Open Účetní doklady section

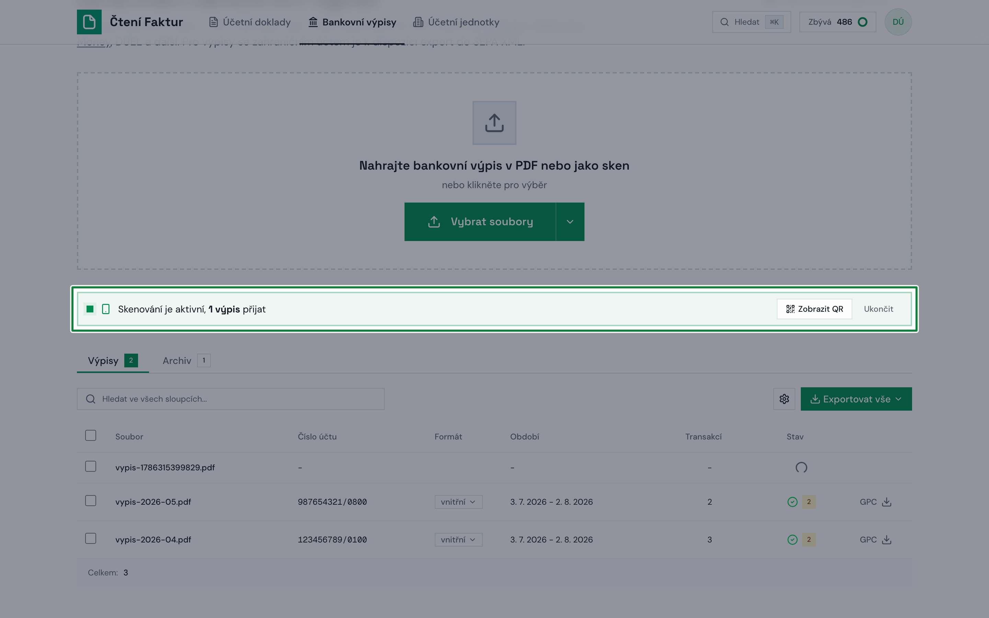[250, 22]
